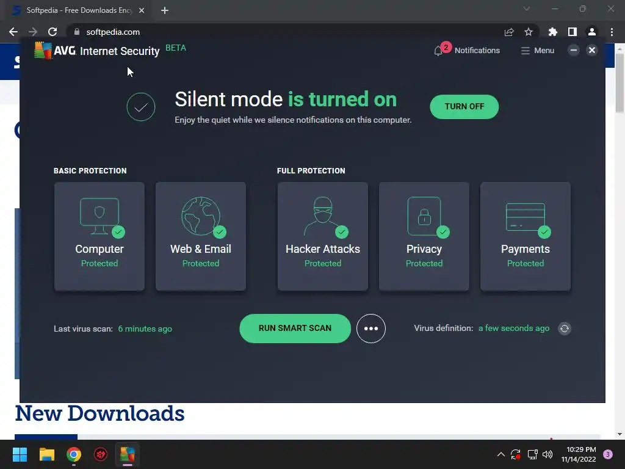Click the New Downloads heading
625x469 pixels.
(99, 413)
